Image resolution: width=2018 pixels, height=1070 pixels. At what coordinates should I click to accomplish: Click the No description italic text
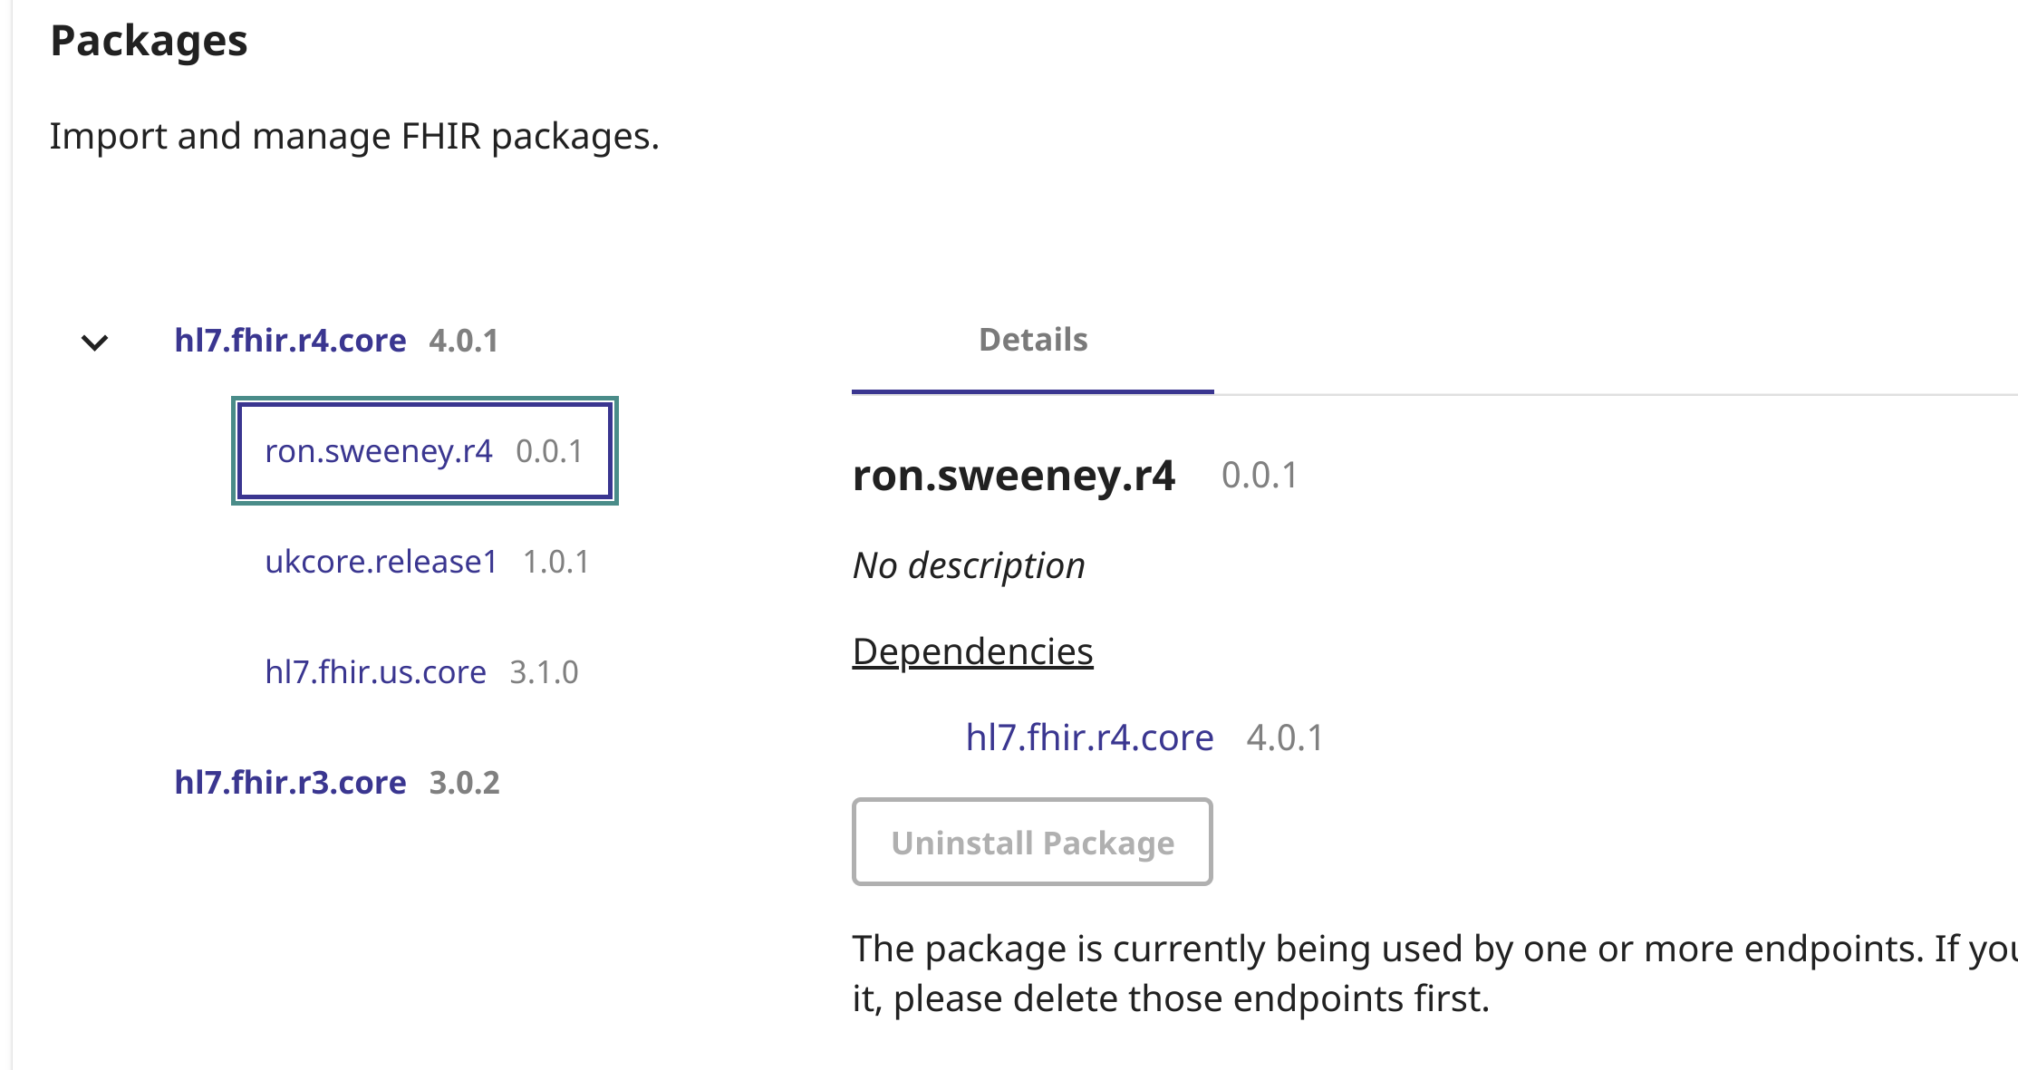(969, 565)
